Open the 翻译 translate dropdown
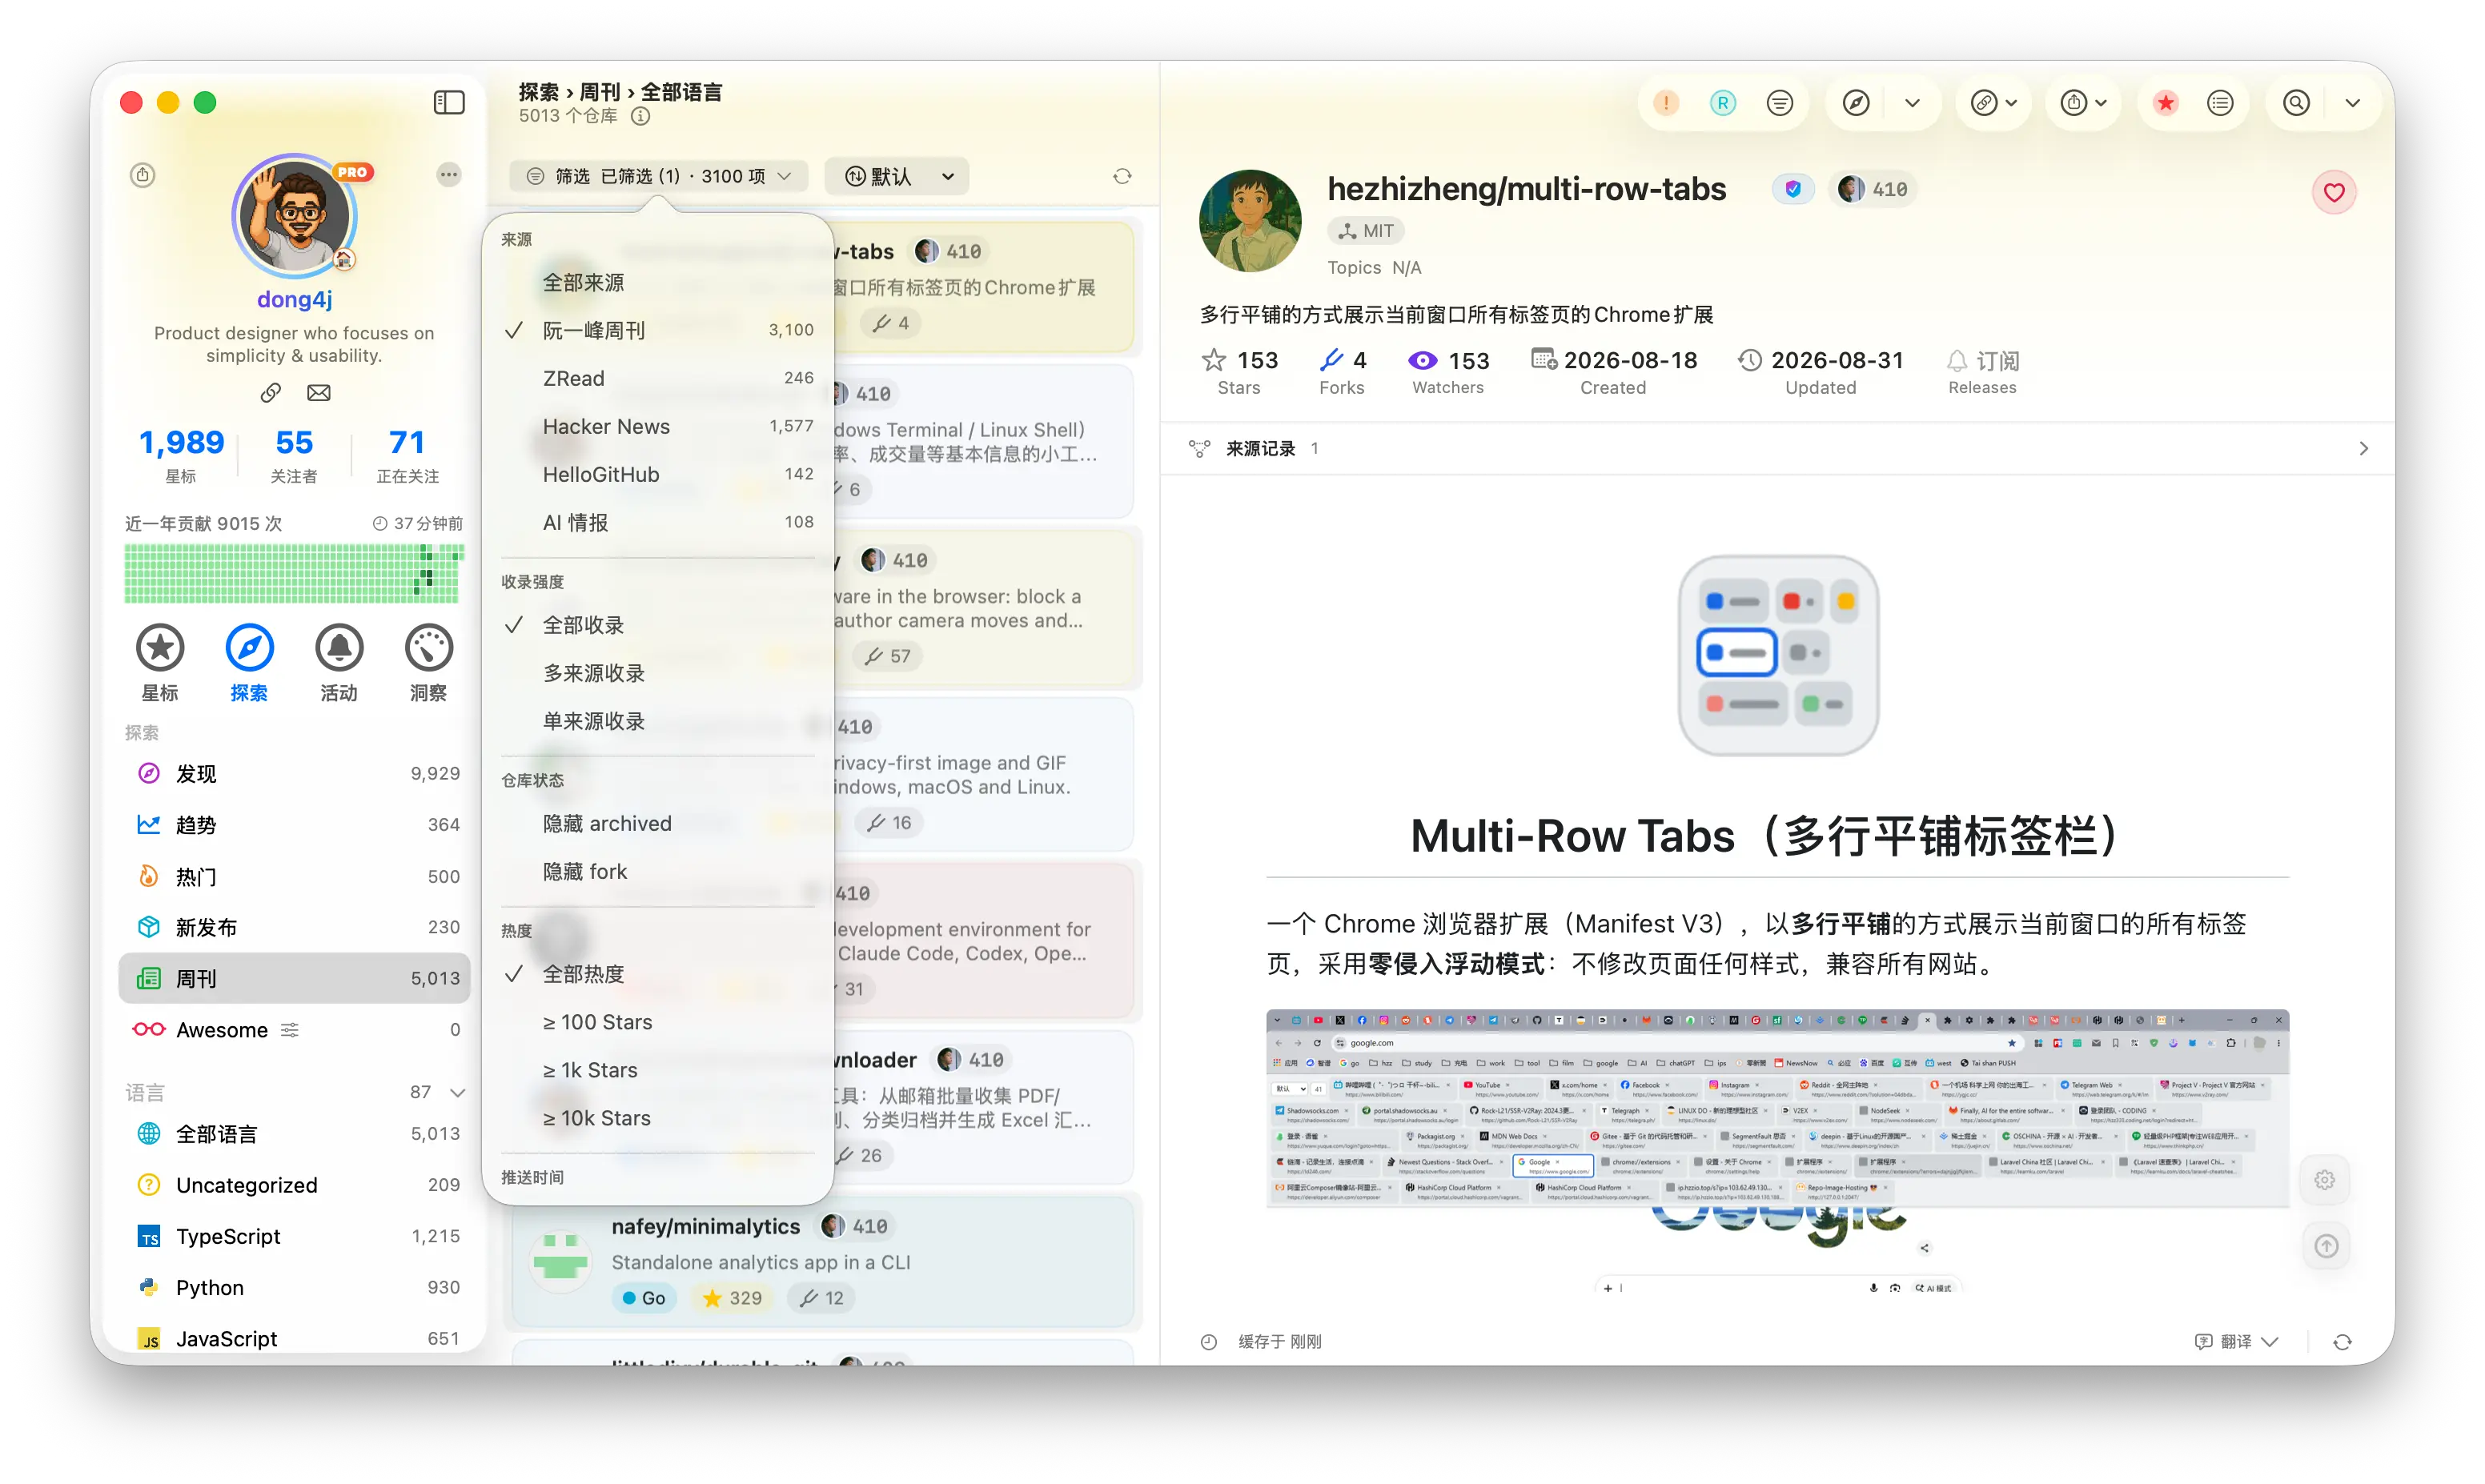 (2237, 1342)
